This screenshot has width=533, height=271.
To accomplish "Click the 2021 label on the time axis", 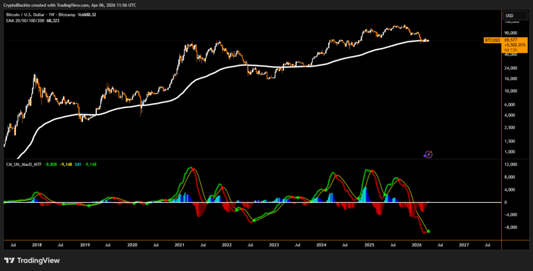I will 180,244.
